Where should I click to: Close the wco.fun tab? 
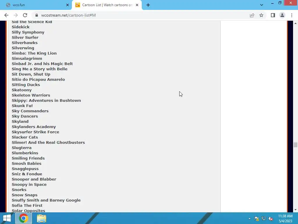pyautogui.click(x=68, y=5)
